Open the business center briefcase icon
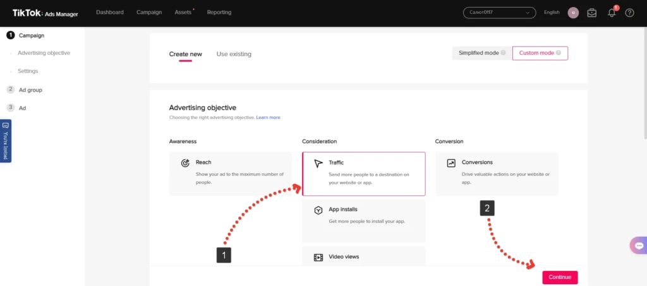 coord(591,13)
